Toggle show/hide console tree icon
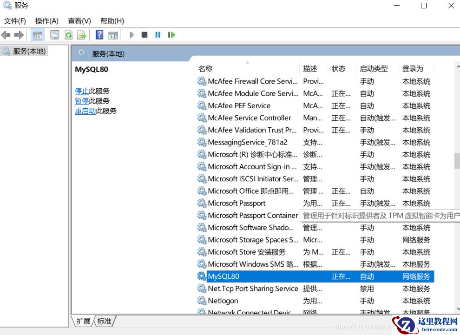460x335 pixels. [x=38, y=35]
